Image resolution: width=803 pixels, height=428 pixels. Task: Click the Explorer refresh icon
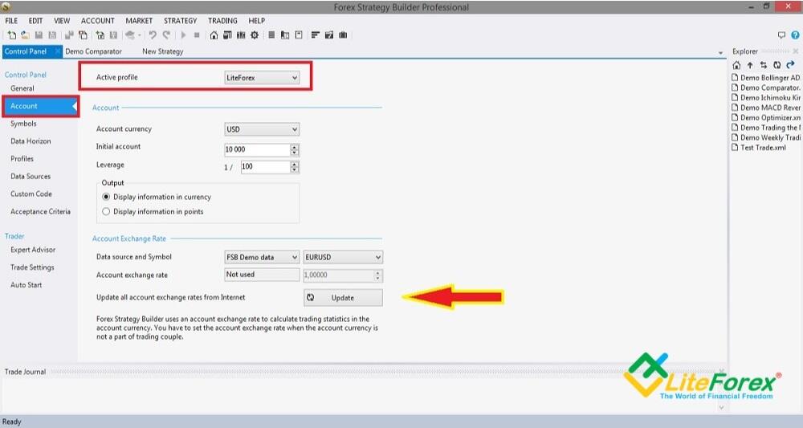tap(777, 65)
